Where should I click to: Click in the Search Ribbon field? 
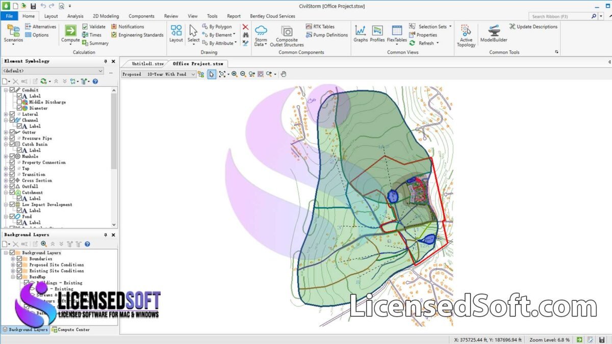(x=560, y=16)
